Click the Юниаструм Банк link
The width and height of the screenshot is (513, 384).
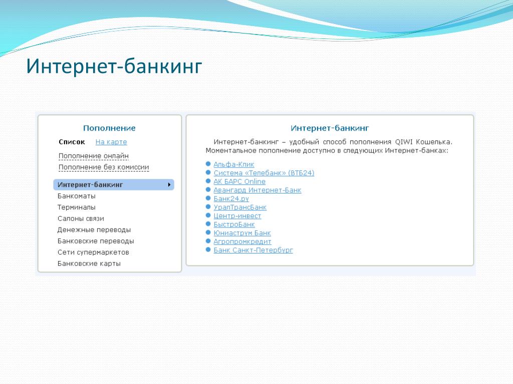[x=242, y=233]
